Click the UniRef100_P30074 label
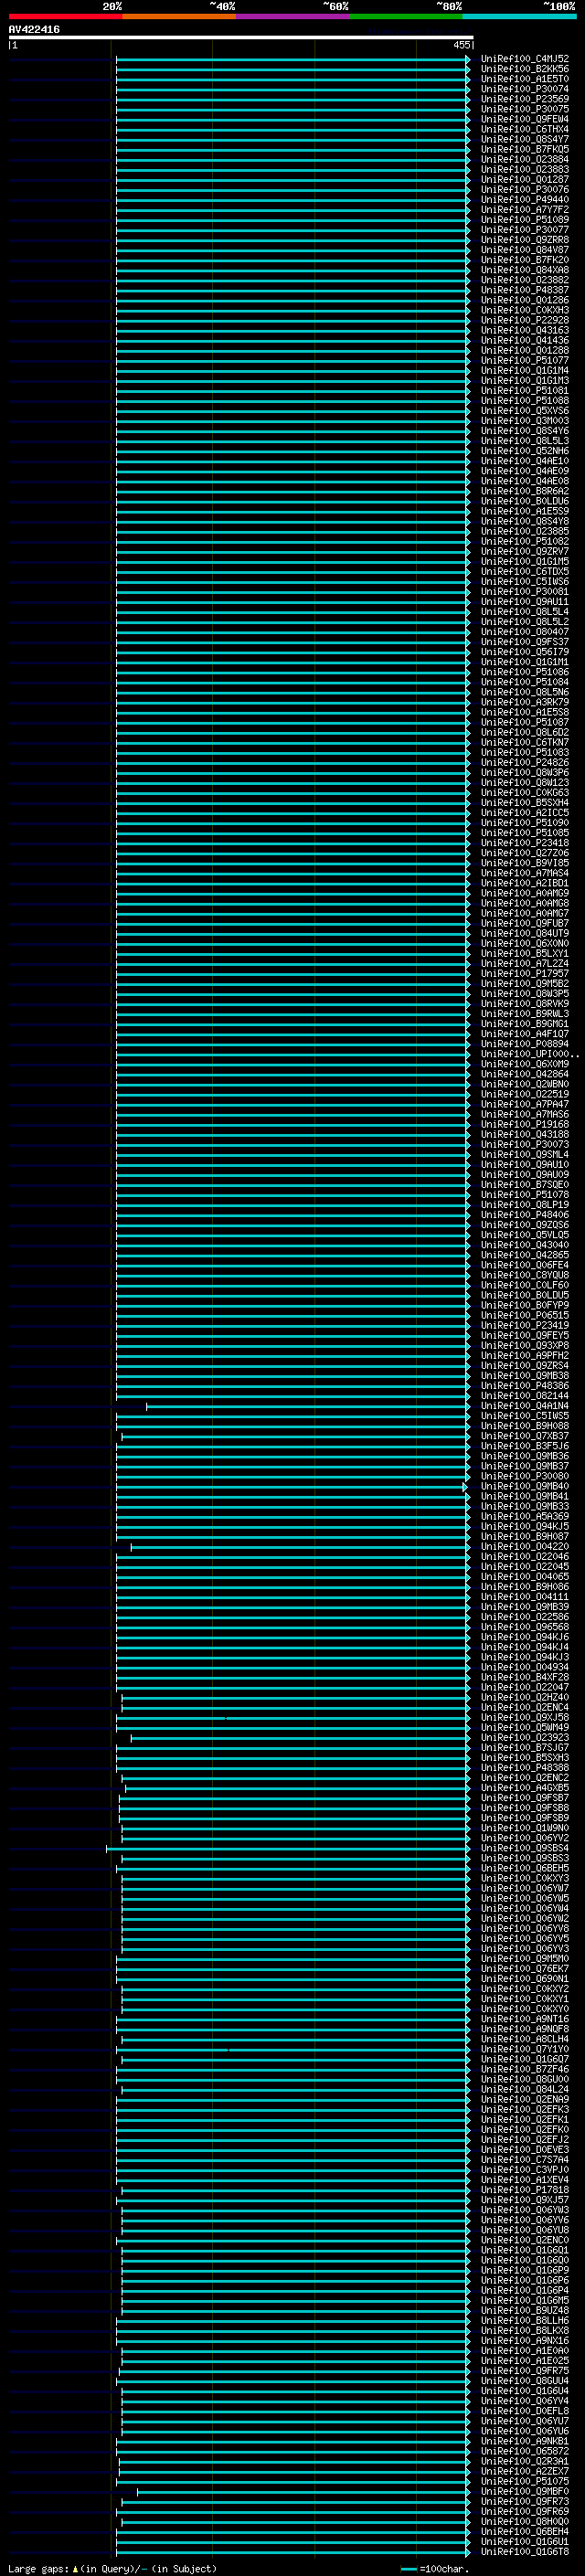This screenshot has width=585, height=2576. pos(525,89)
